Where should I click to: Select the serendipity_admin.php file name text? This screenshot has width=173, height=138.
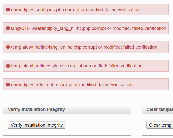coord(34,85)
